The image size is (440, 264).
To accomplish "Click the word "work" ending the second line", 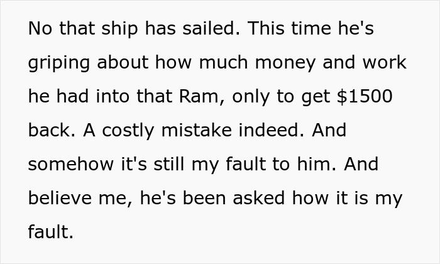I will pos(385,62).
